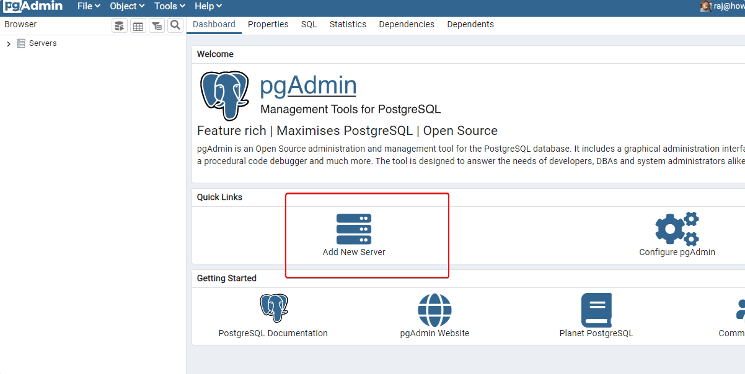Switch to the Statistics tab
The image size is (745, 374).
(348, 25)
